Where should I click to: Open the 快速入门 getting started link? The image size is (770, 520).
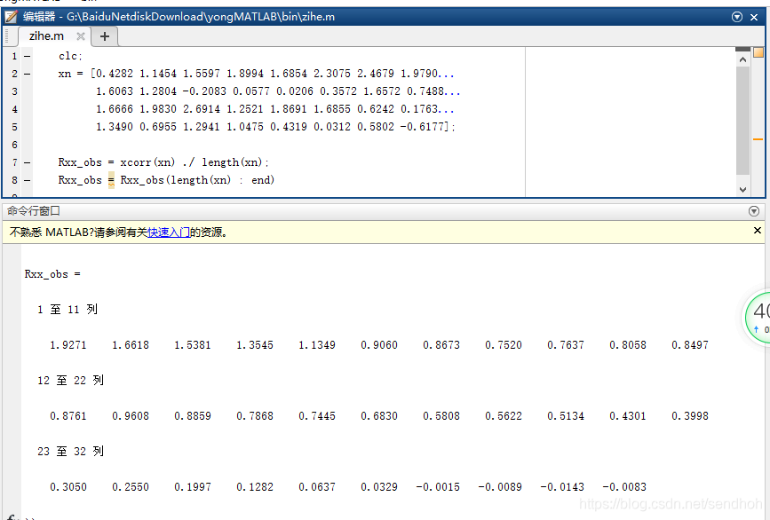coord(169,232)
